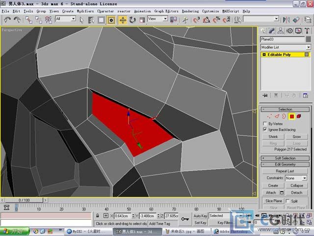
Task: Switch to the Create command panel tab
Action: click(x=263, y=31)
